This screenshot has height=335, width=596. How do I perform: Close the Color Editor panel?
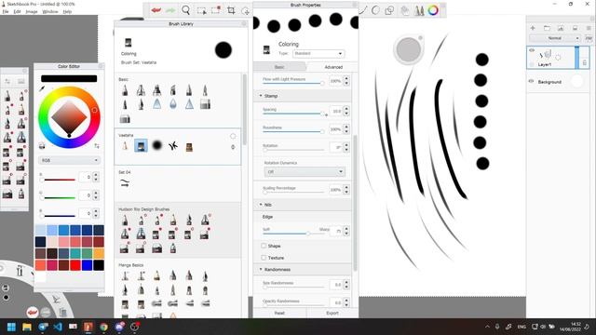pyautogui.click(x=101, y=66)
